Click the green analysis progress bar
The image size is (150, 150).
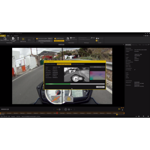click(x=75, y=84)
